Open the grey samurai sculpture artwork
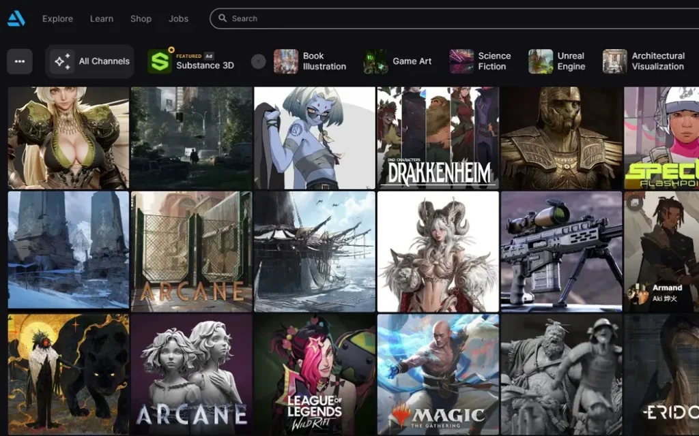This screenshot has height=436, width=699. 561,374
